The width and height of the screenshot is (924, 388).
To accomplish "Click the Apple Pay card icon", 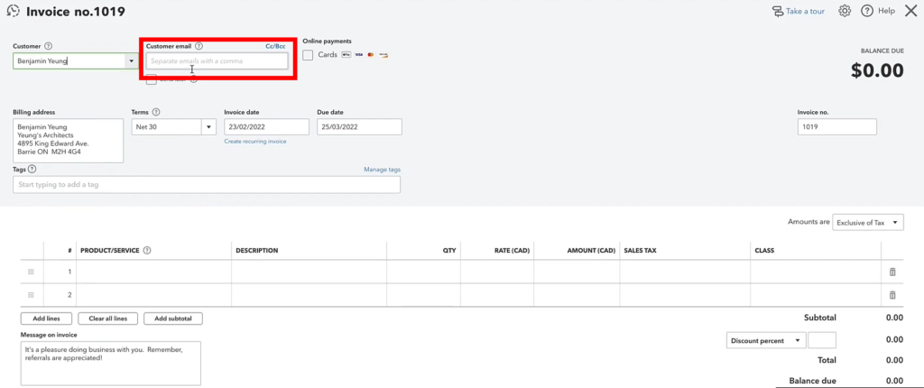I will click(x=346, y=55).
